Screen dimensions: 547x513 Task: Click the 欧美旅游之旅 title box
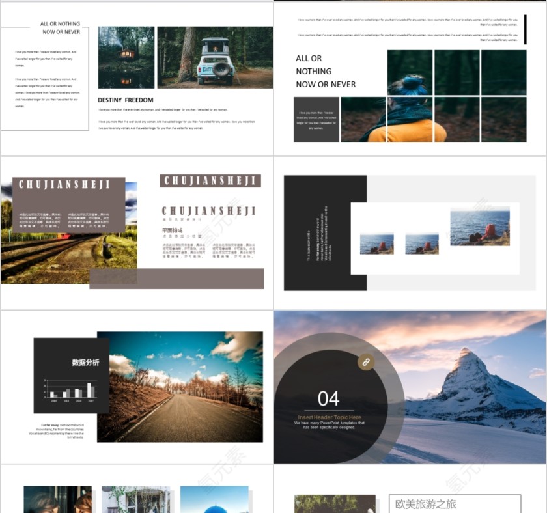click(455, 504)
